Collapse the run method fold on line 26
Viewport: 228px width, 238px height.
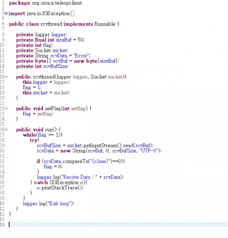click(6, 129)
